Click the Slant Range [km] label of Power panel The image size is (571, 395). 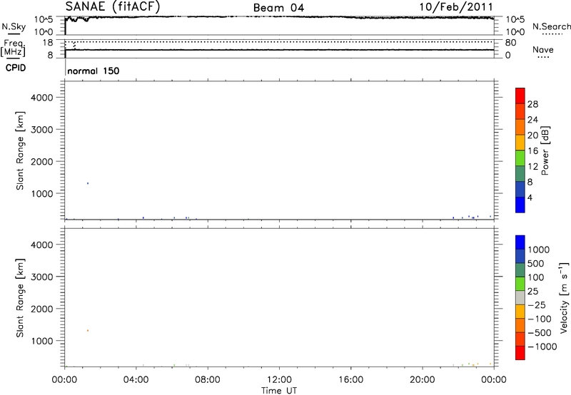20,150
